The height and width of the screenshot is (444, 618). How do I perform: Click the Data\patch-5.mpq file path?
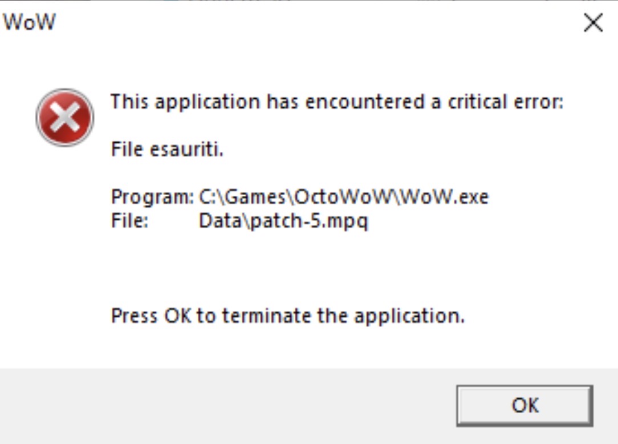[283, 221]
